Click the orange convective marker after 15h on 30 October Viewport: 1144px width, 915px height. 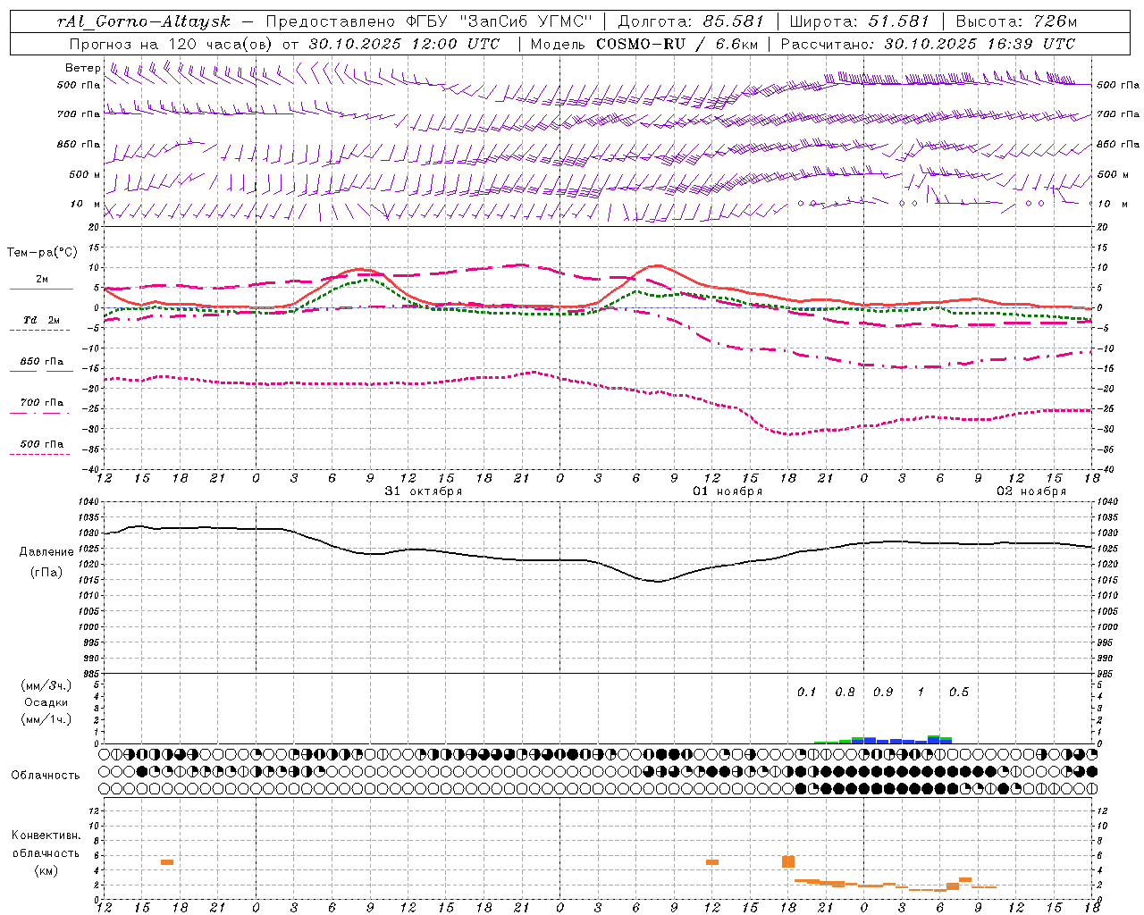(167, 862)
